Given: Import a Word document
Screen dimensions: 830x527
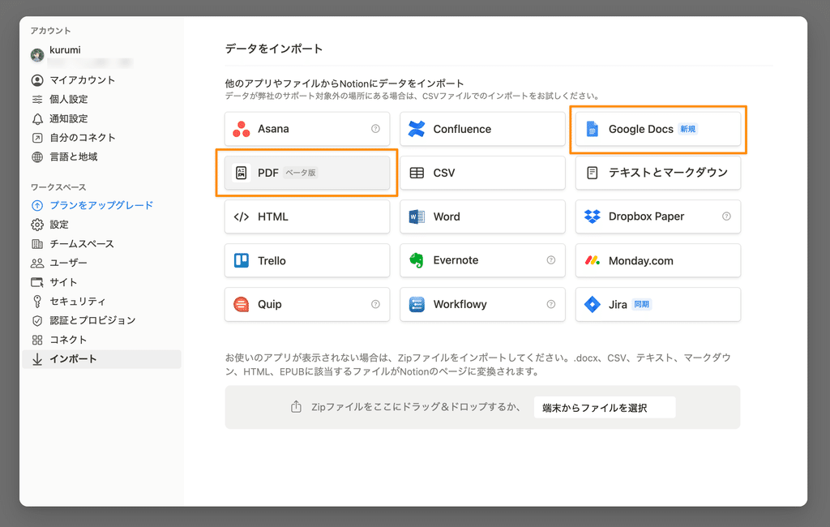Looking at the screenshot, I should pos(482,216).
